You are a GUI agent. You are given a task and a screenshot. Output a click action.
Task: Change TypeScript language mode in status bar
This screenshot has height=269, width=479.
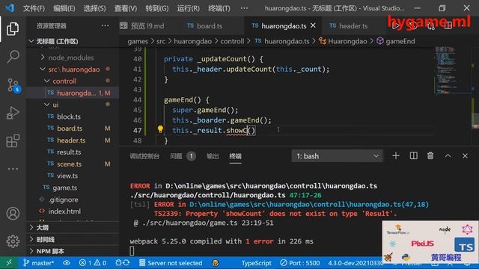tap(256, 262)
